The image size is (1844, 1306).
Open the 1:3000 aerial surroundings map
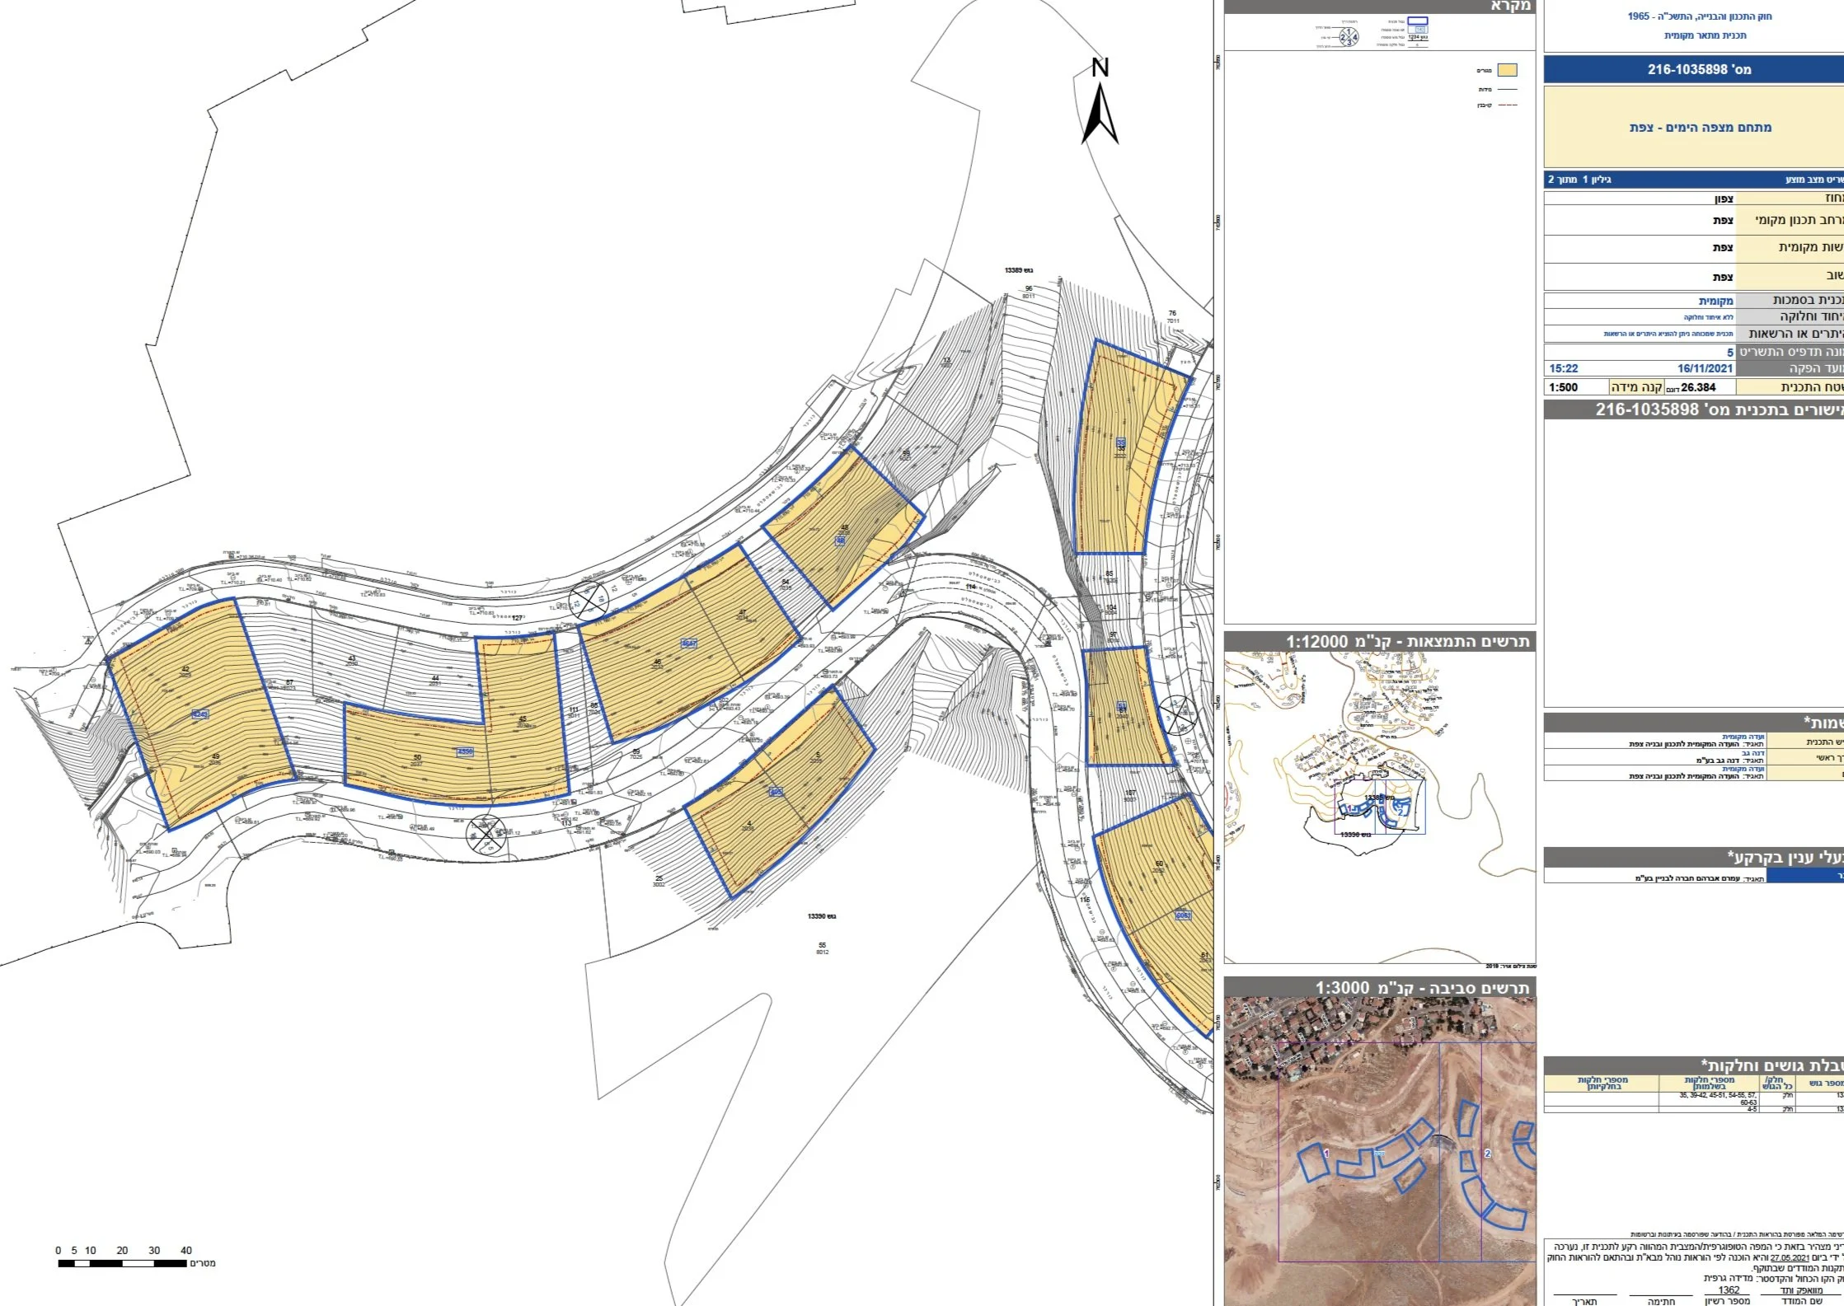point(1379,1151)
